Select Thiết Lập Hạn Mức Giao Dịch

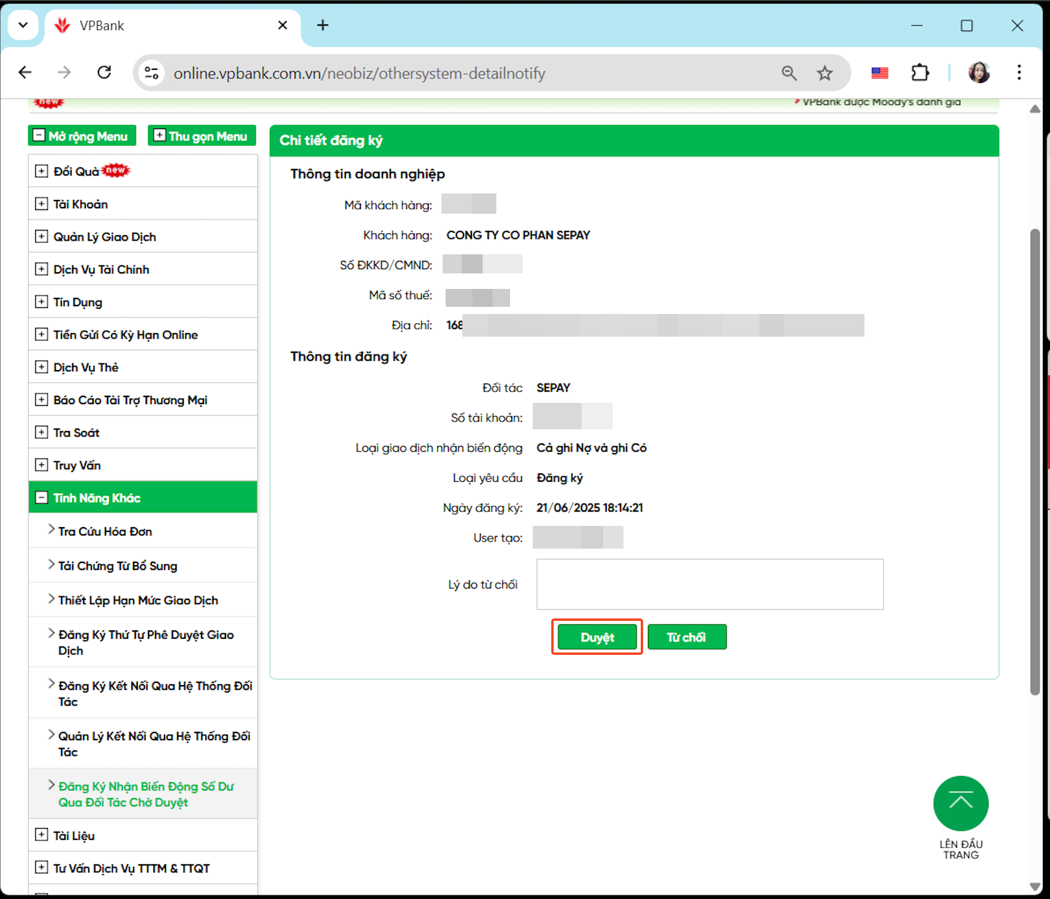[x=138, y=600]
